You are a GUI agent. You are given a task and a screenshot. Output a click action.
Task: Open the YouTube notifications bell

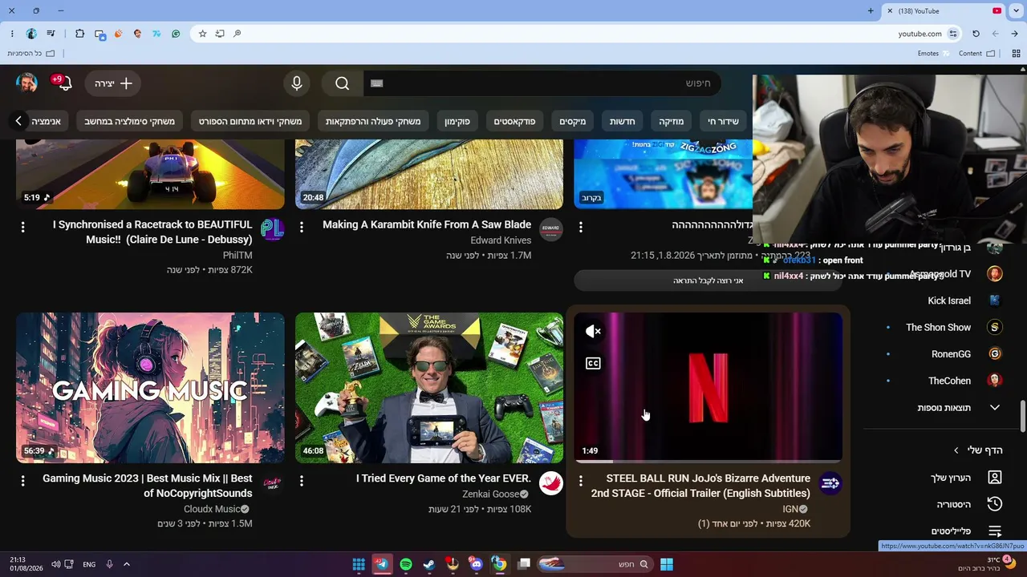[66, 83]
